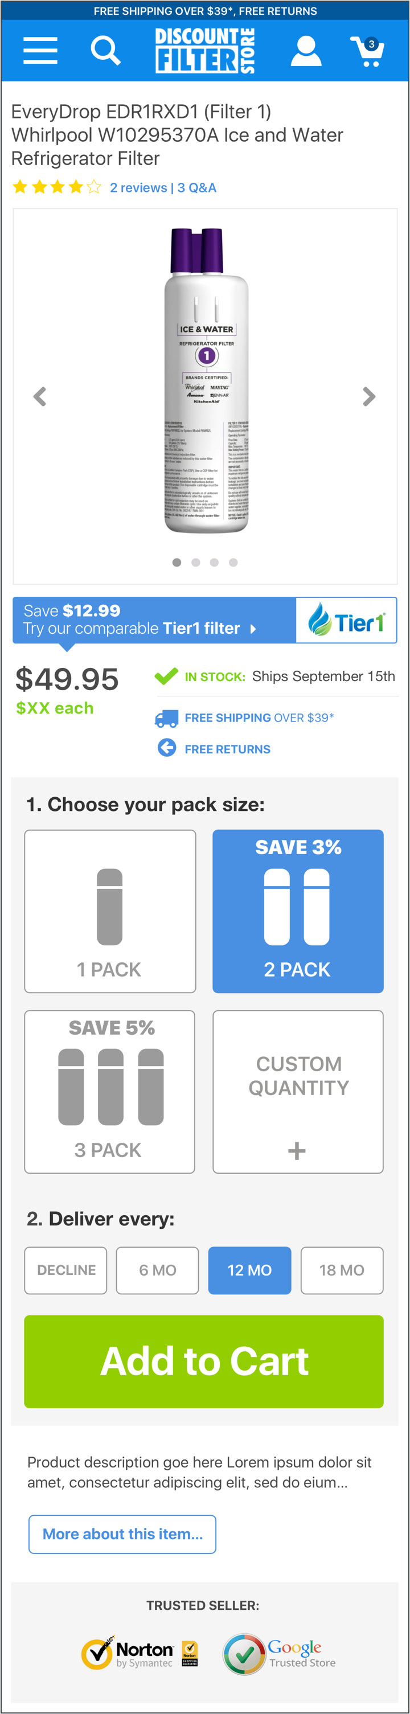
Task: Choose the 3 Pack save 5% option
Action: [x=110, y=1091]
